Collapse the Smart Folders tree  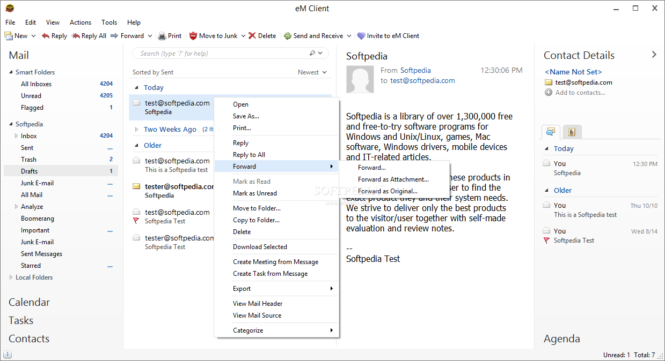pyautogui.click(x=11, y=72)
